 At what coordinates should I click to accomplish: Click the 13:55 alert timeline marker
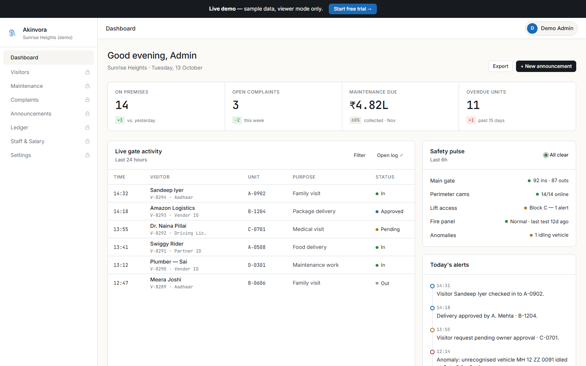(432, 330)
